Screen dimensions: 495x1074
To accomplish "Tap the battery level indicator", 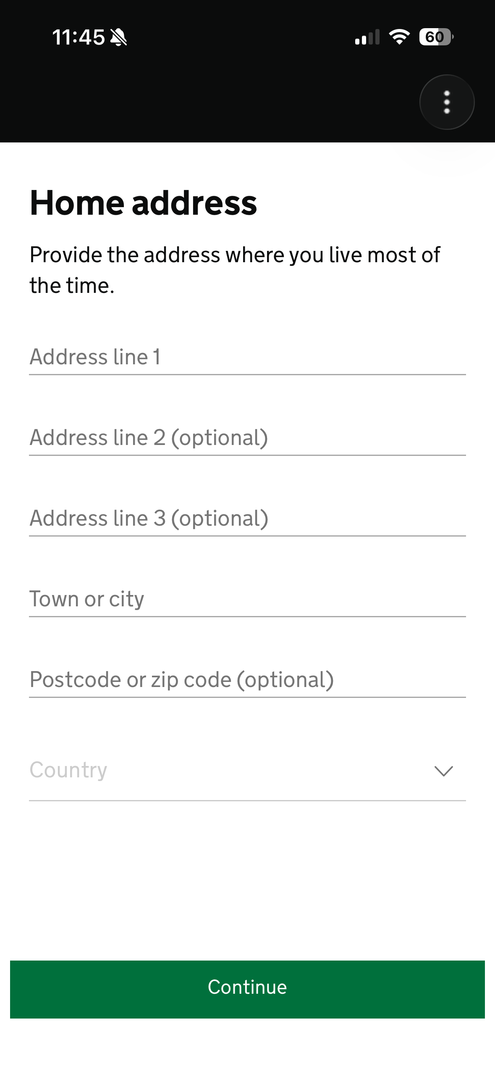I will point(436,37).
